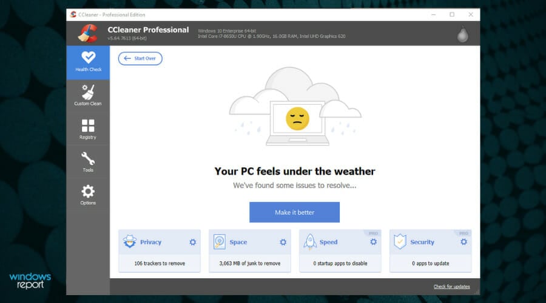Open the Registry section

click(88, 129)
